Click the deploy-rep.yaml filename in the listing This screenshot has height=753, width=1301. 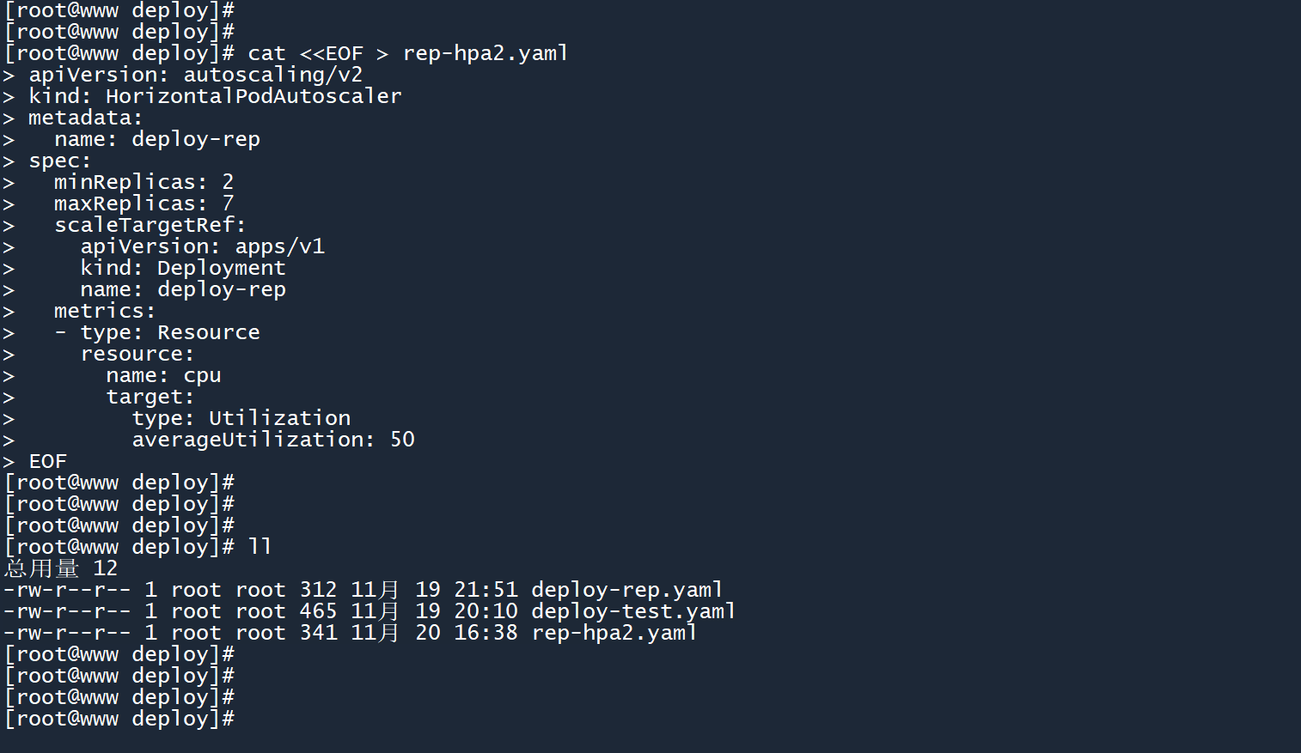tap(626, 590)
